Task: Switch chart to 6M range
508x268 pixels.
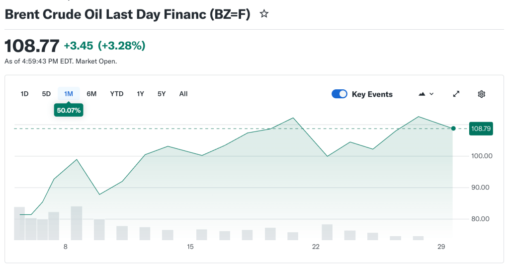Action: click(91, 94)
